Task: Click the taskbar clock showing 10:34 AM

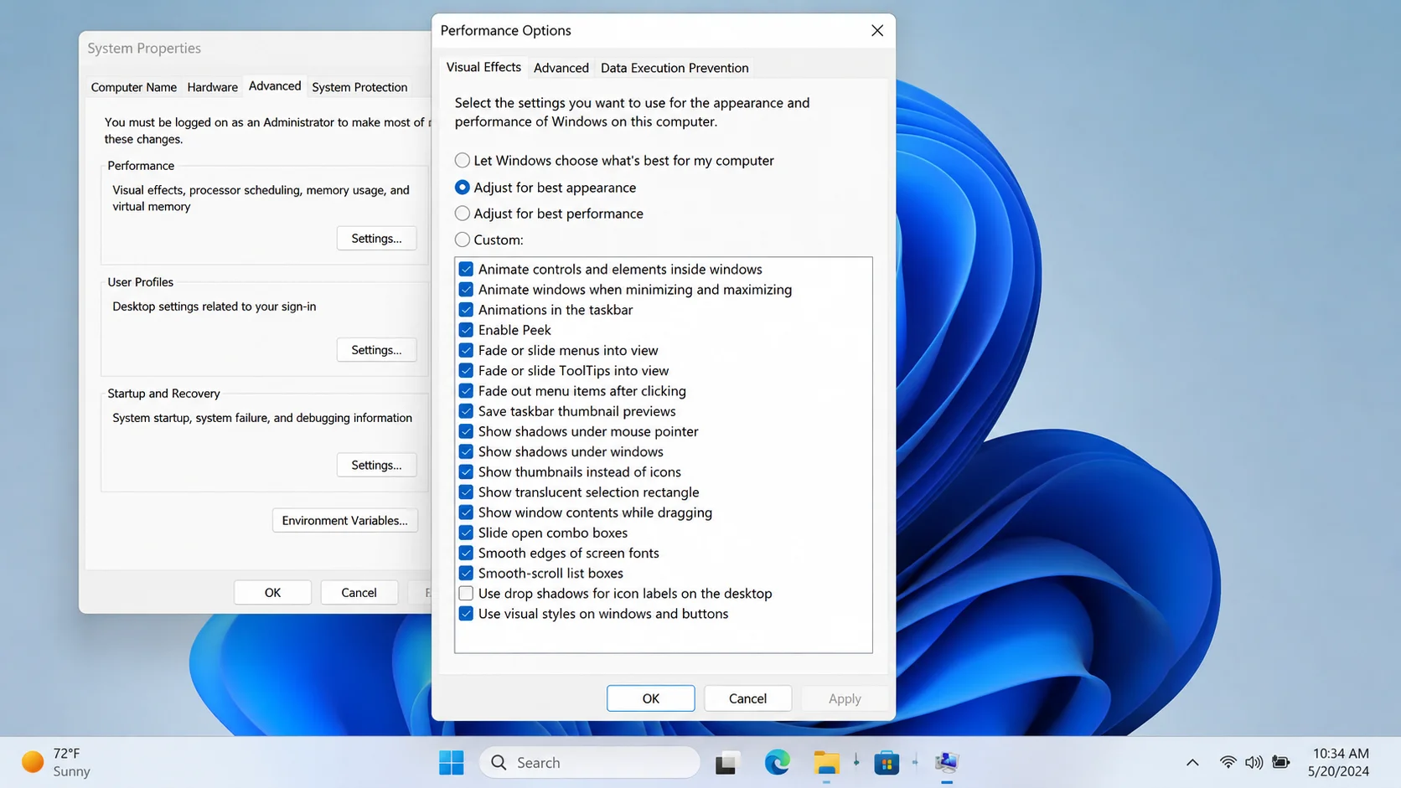Action: tap(1339, 762)
